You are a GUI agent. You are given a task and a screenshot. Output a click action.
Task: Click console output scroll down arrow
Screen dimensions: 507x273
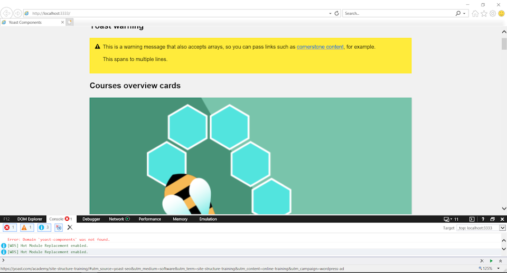[504, 249]
